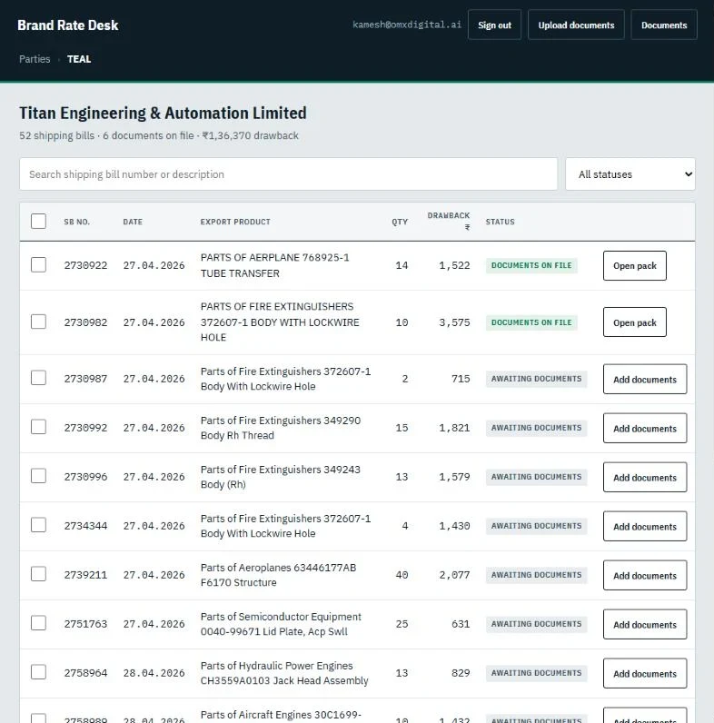Click the STATUS column header
This screenshot has width=714, height=723.
pos(500,222)
